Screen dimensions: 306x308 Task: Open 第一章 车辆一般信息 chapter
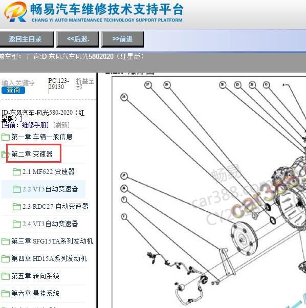coord(42,137)
